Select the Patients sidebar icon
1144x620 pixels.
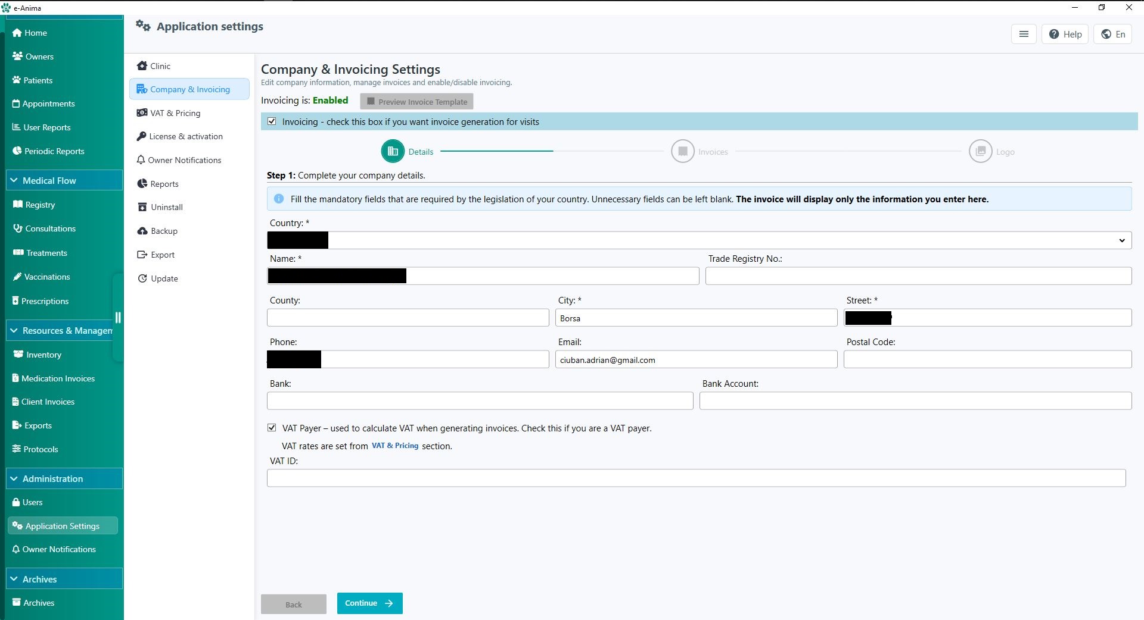pos(17,80)
